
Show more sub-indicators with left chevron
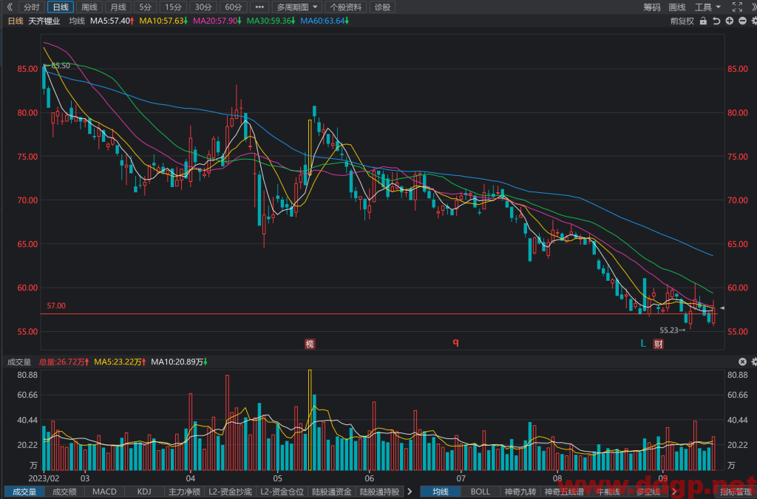click(x=410, y=492)
